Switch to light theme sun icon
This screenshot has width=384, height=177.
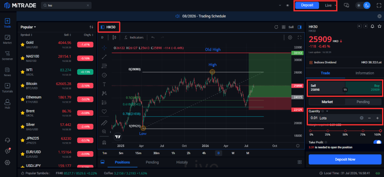click(359, 5)
